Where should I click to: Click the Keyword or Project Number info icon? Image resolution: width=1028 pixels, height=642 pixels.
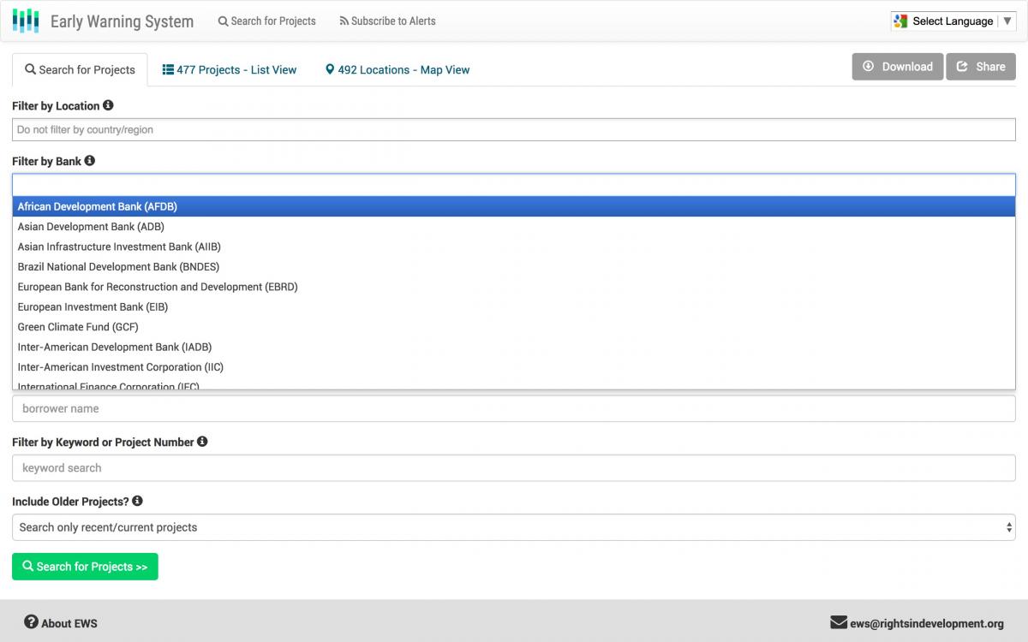click(x=202, y=442)
